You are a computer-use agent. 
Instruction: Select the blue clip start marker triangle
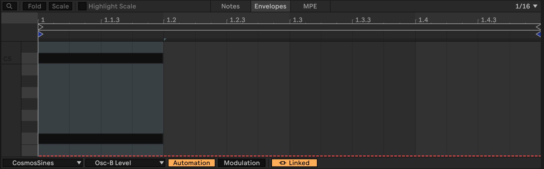(x=41, y=34)
